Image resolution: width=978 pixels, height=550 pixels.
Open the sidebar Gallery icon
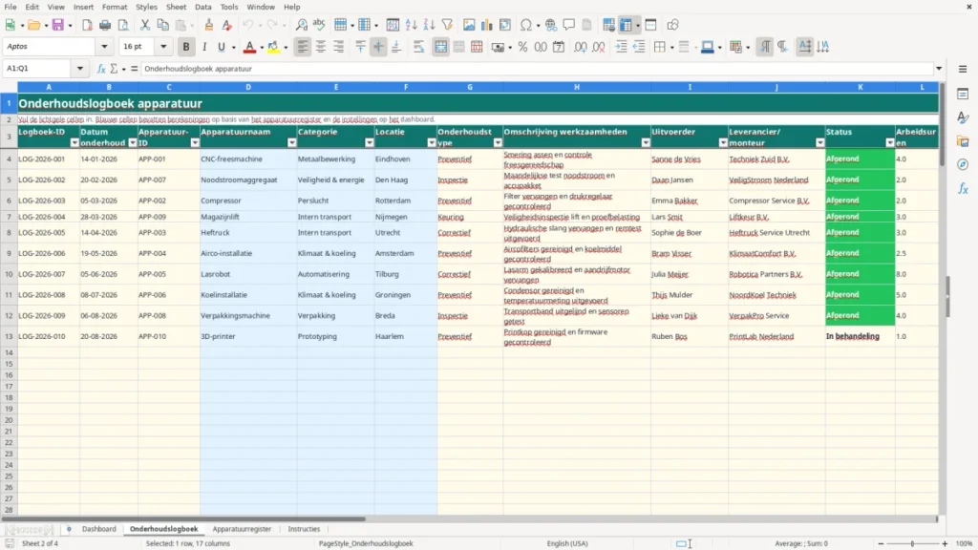pyautogui.click(x=963, y=141)
